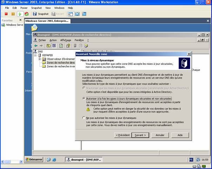This screenshot has width=212, height=169.
Task: Open dnsmgmt Fichier menu
Action: pyautogui.click(x=42, y=40)
